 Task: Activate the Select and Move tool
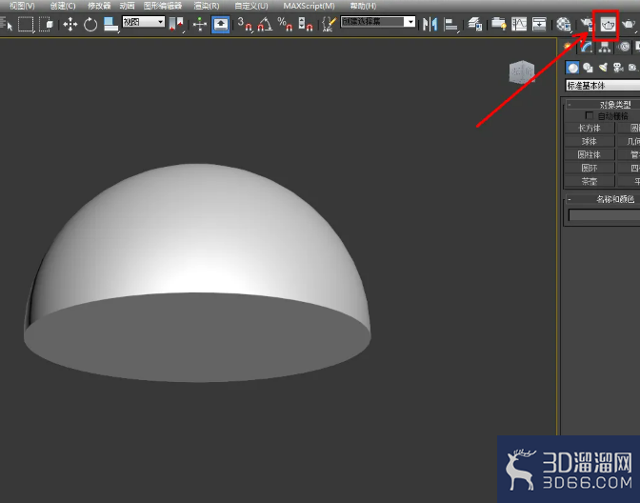point(70,24)
